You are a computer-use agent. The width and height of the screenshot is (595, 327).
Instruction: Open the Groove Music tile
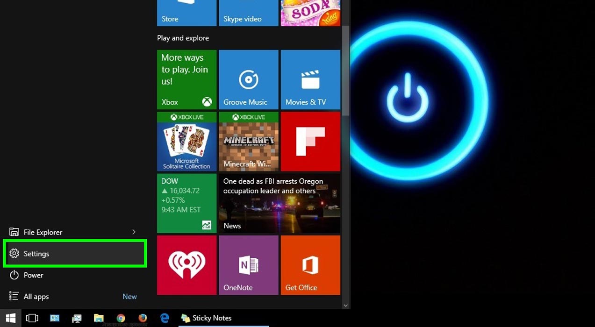[x=249, y=80]
